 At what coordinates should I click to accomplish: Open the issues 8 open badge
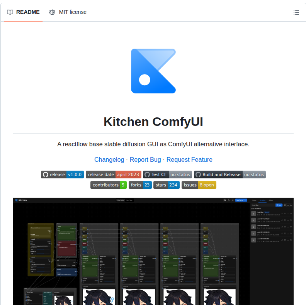199,185
